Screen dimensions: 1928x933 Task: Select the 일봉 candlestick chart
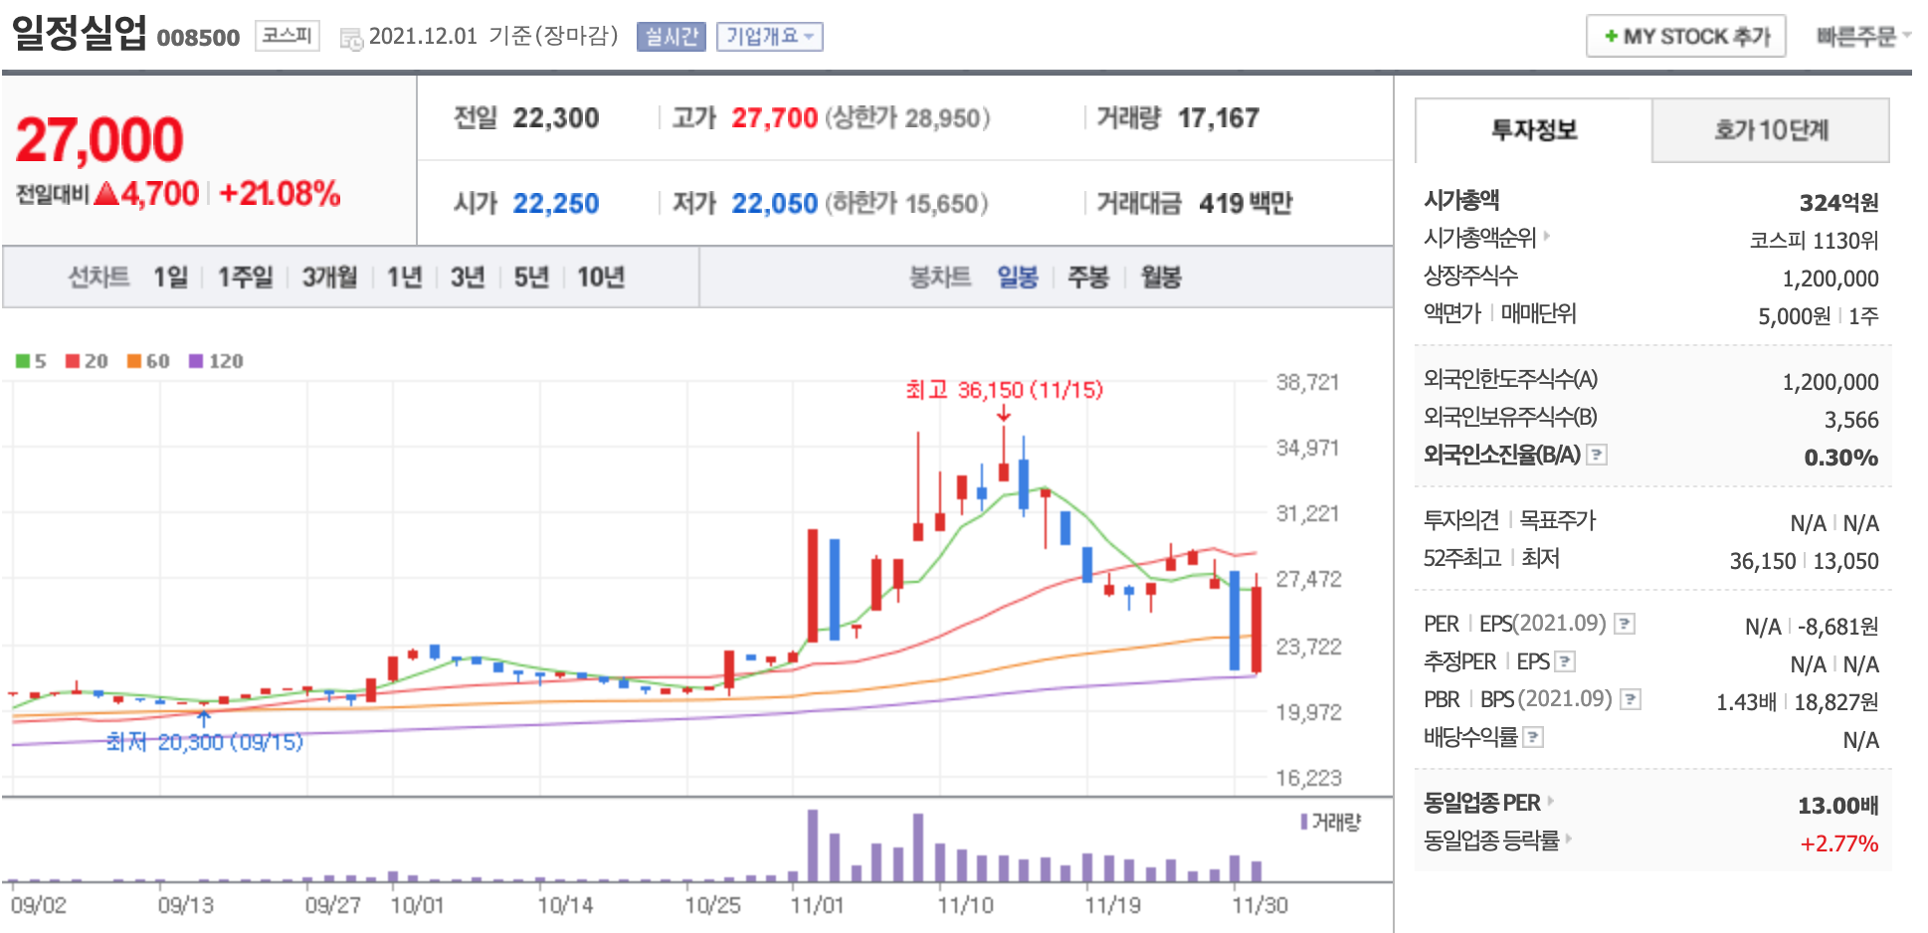1018,278
